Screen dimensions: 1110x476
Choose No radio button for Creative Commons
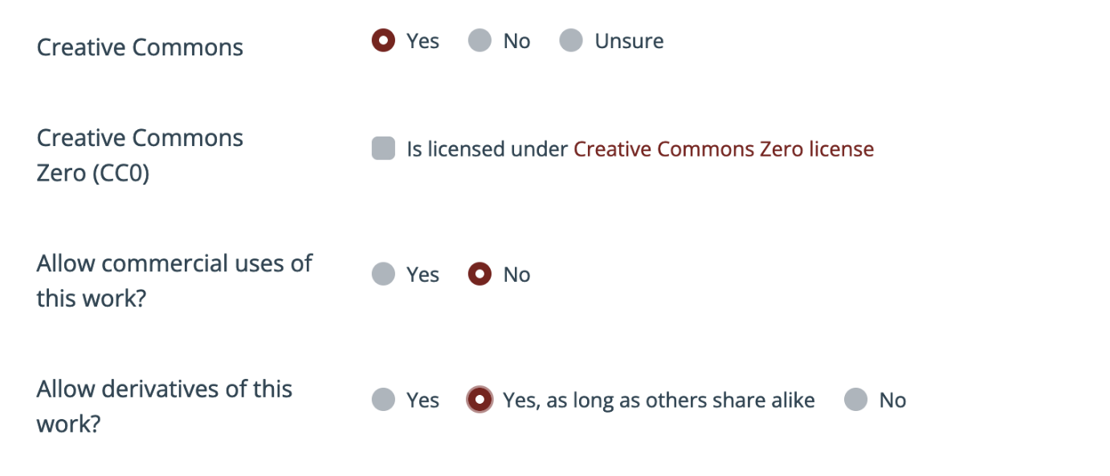(x=480, y=41)
